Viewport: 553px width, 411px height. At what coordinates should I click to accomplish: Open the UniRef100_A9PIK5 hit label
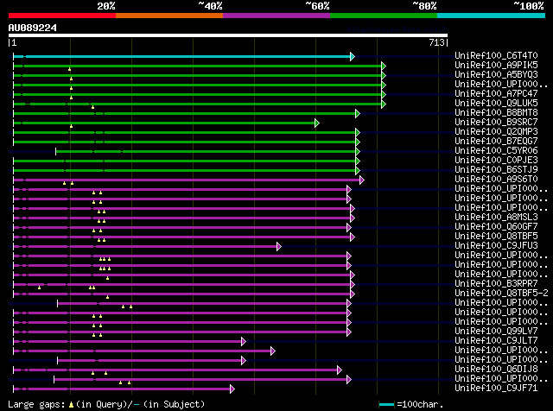[496, 66]
